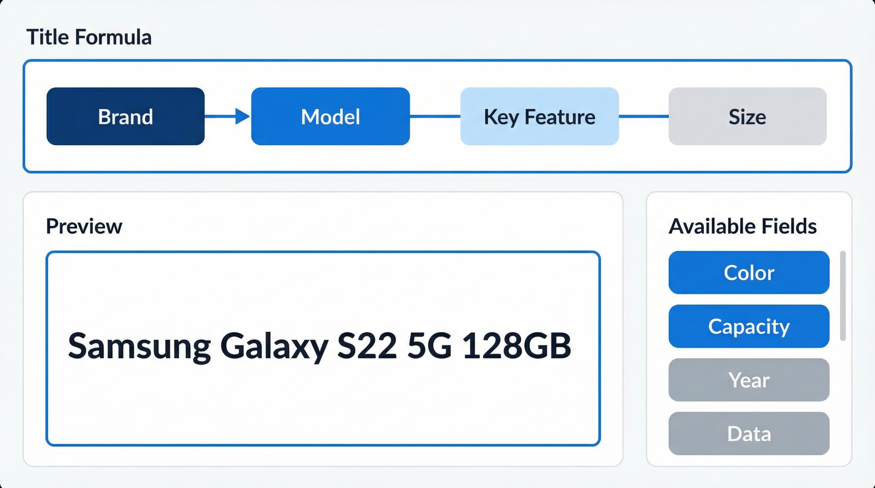Screen dimensions: 875x488
Task: Click the Available Fields heading
Action: tap(742, 226)
